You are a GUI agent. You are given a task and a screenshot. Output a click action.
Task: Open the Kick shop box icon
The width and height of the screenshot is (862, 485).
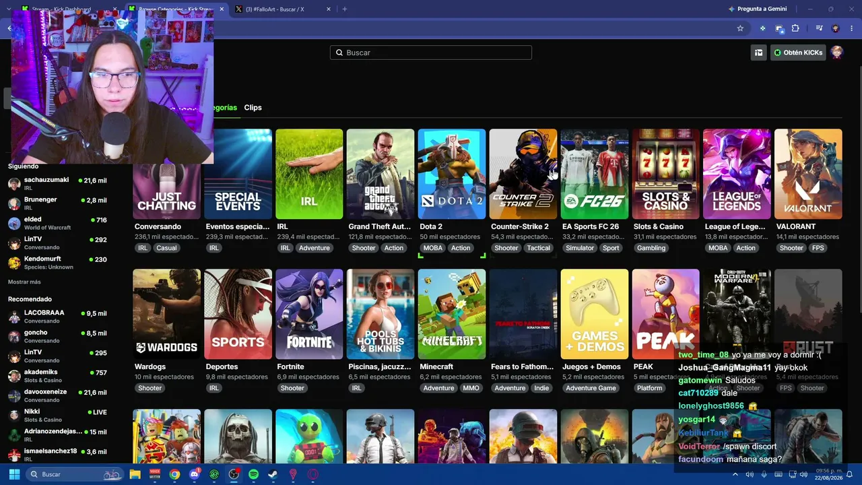(758, 53)
